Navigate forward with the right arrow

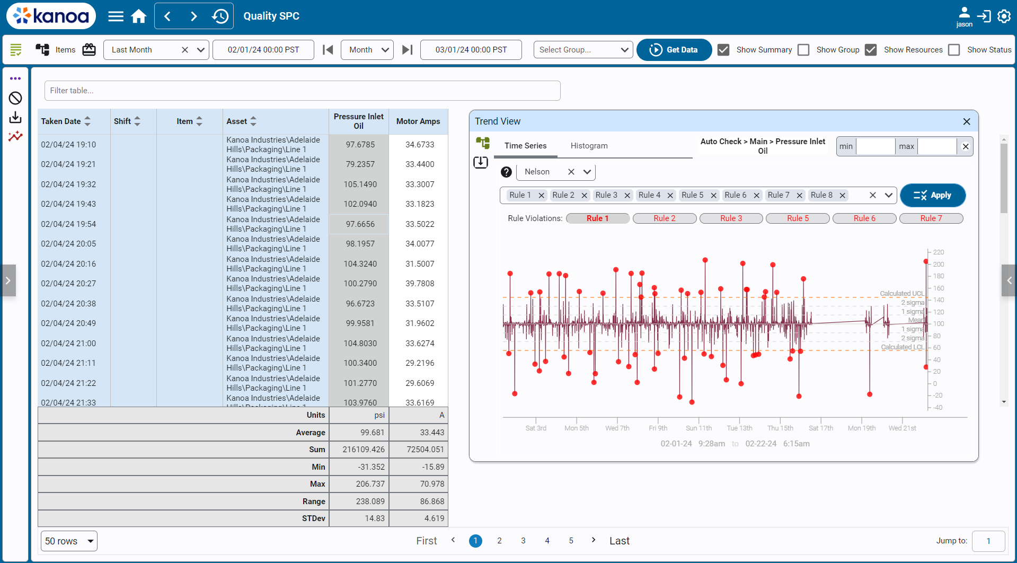(x=193, y=16)
